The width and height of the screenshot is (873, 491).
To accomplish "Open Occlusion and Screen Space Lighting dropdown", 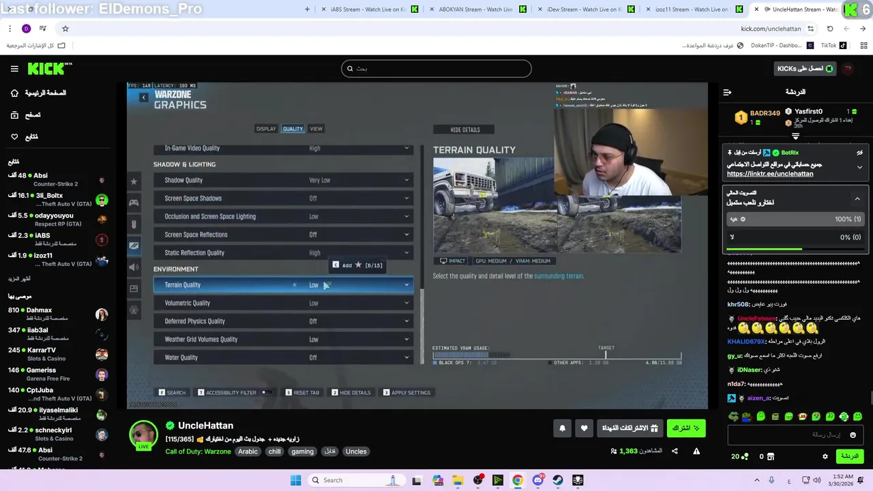I will 284,216.
